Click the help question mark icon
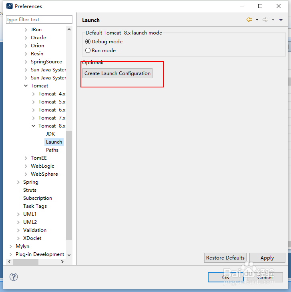The image size is (291, 292). pyautogui.click(x=14, y=277)
